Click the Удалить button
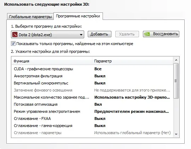The width and height of the screenshot is (191, 149). 127,34
